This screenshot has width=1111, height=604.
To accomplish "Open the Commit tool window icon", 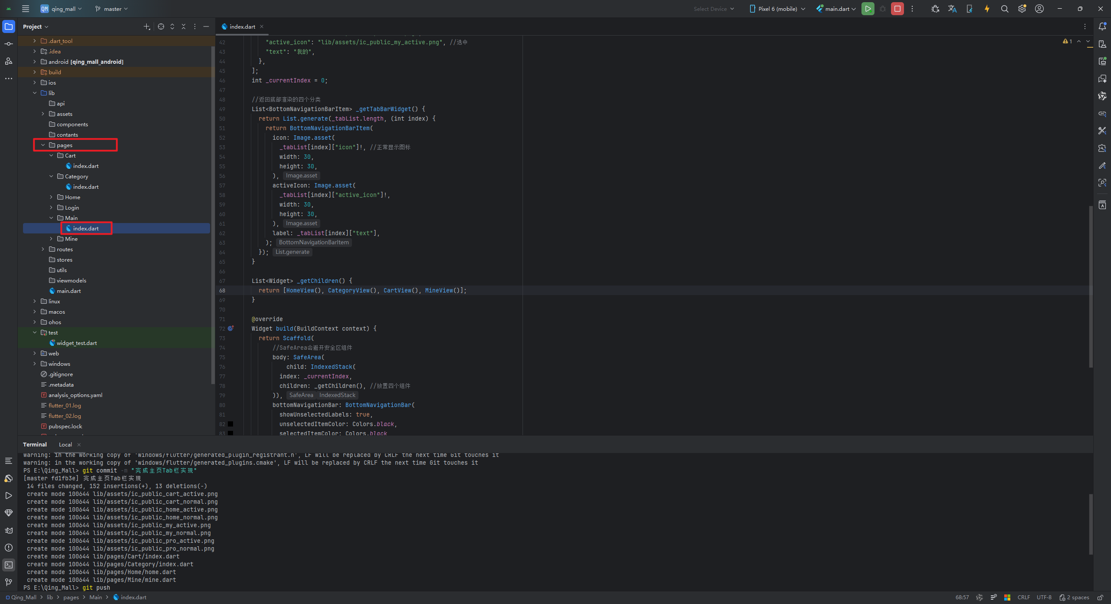I will pyautogui.click(x=9, y=44).
